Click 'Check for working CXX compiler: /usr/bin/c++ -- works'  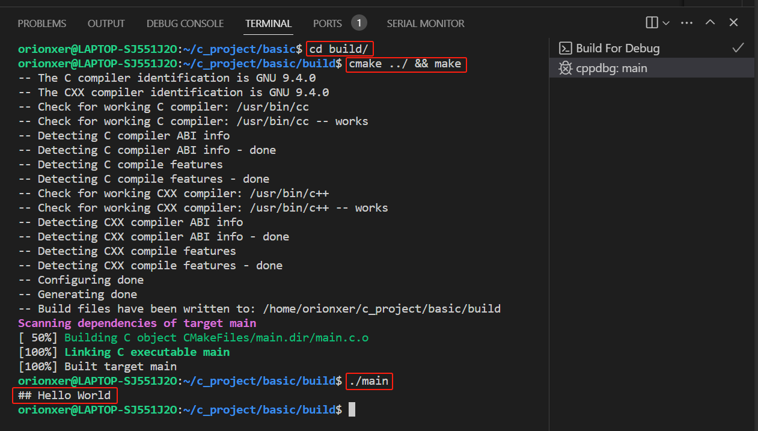coord(213,208)
